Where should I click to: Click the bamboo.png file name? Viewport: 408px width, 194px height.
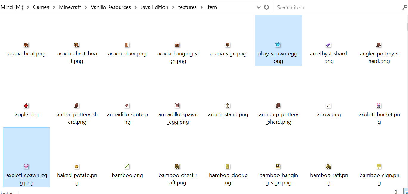pos(127,175)
